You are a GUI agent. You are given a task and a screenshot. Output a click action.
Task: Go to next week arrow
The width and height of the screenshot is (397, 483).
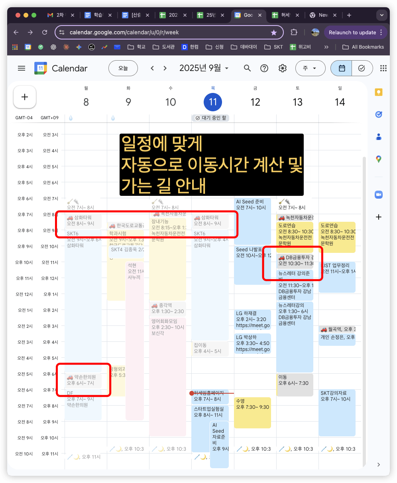(165, 68)
